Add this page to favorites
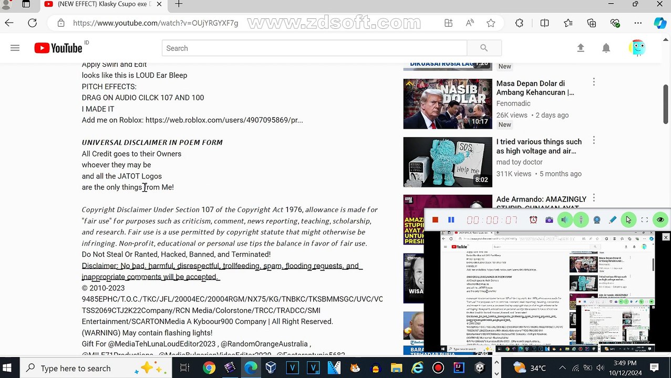Screen dimensions: 671x378 tap(491, 23)
